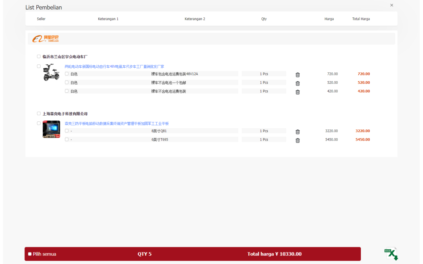This screenshot has height=264, width=423.
Task: Edit quantity for the 48V12A variant
Action: pyautogui.click(x=264, y=74)
